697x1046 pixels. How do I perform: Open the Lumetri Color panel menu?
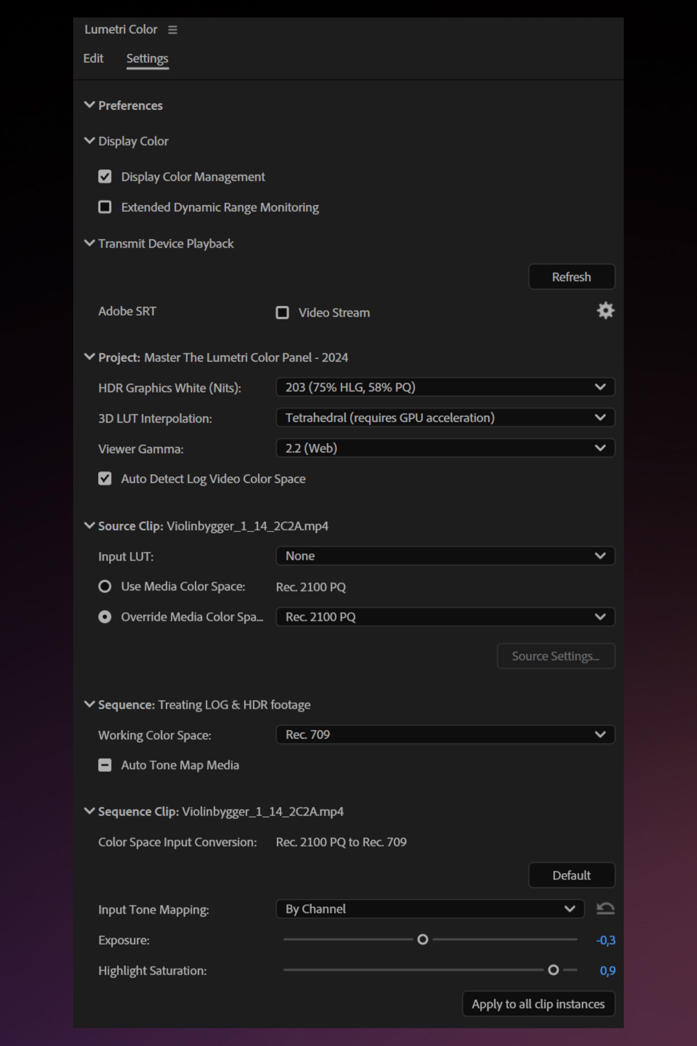coord(173,30)
